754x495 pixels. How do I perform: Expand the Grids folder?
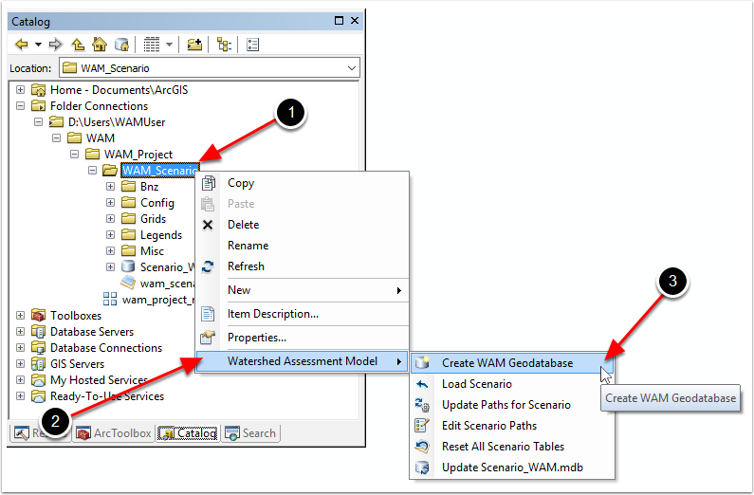(x=110, y=219)
